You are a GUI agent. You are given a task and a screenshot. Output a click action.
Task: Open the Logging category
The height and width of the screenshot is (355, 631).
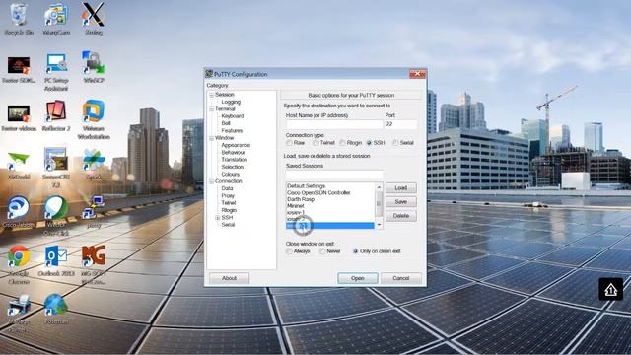point(231,102)
